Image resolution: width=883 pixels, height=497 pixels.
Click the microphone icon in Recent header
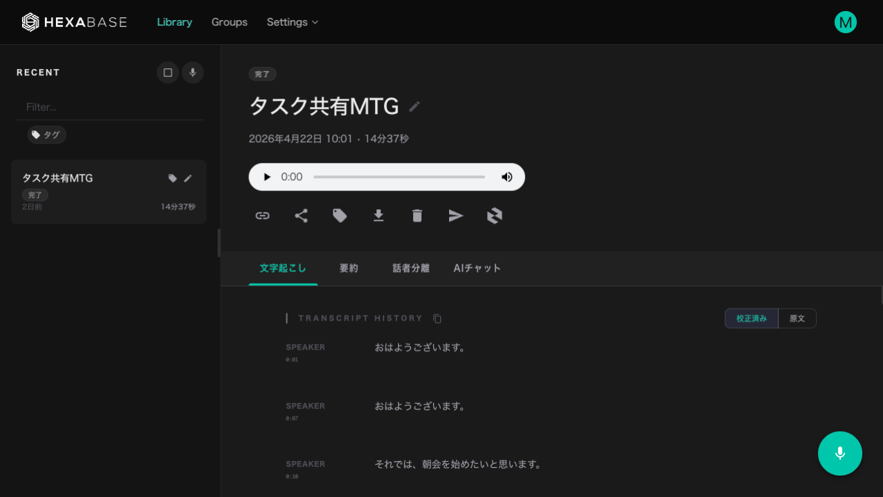[193, 72]
